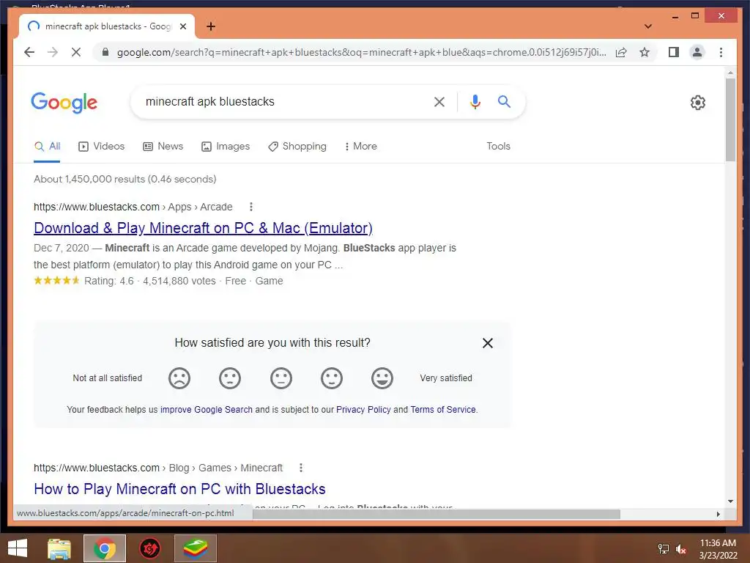
Task: Bookmark this page with the star
Action: pos(645,52)
